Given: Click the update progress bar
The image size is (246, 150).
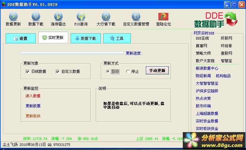Looking at the screenshot, I should click(72, 53).
